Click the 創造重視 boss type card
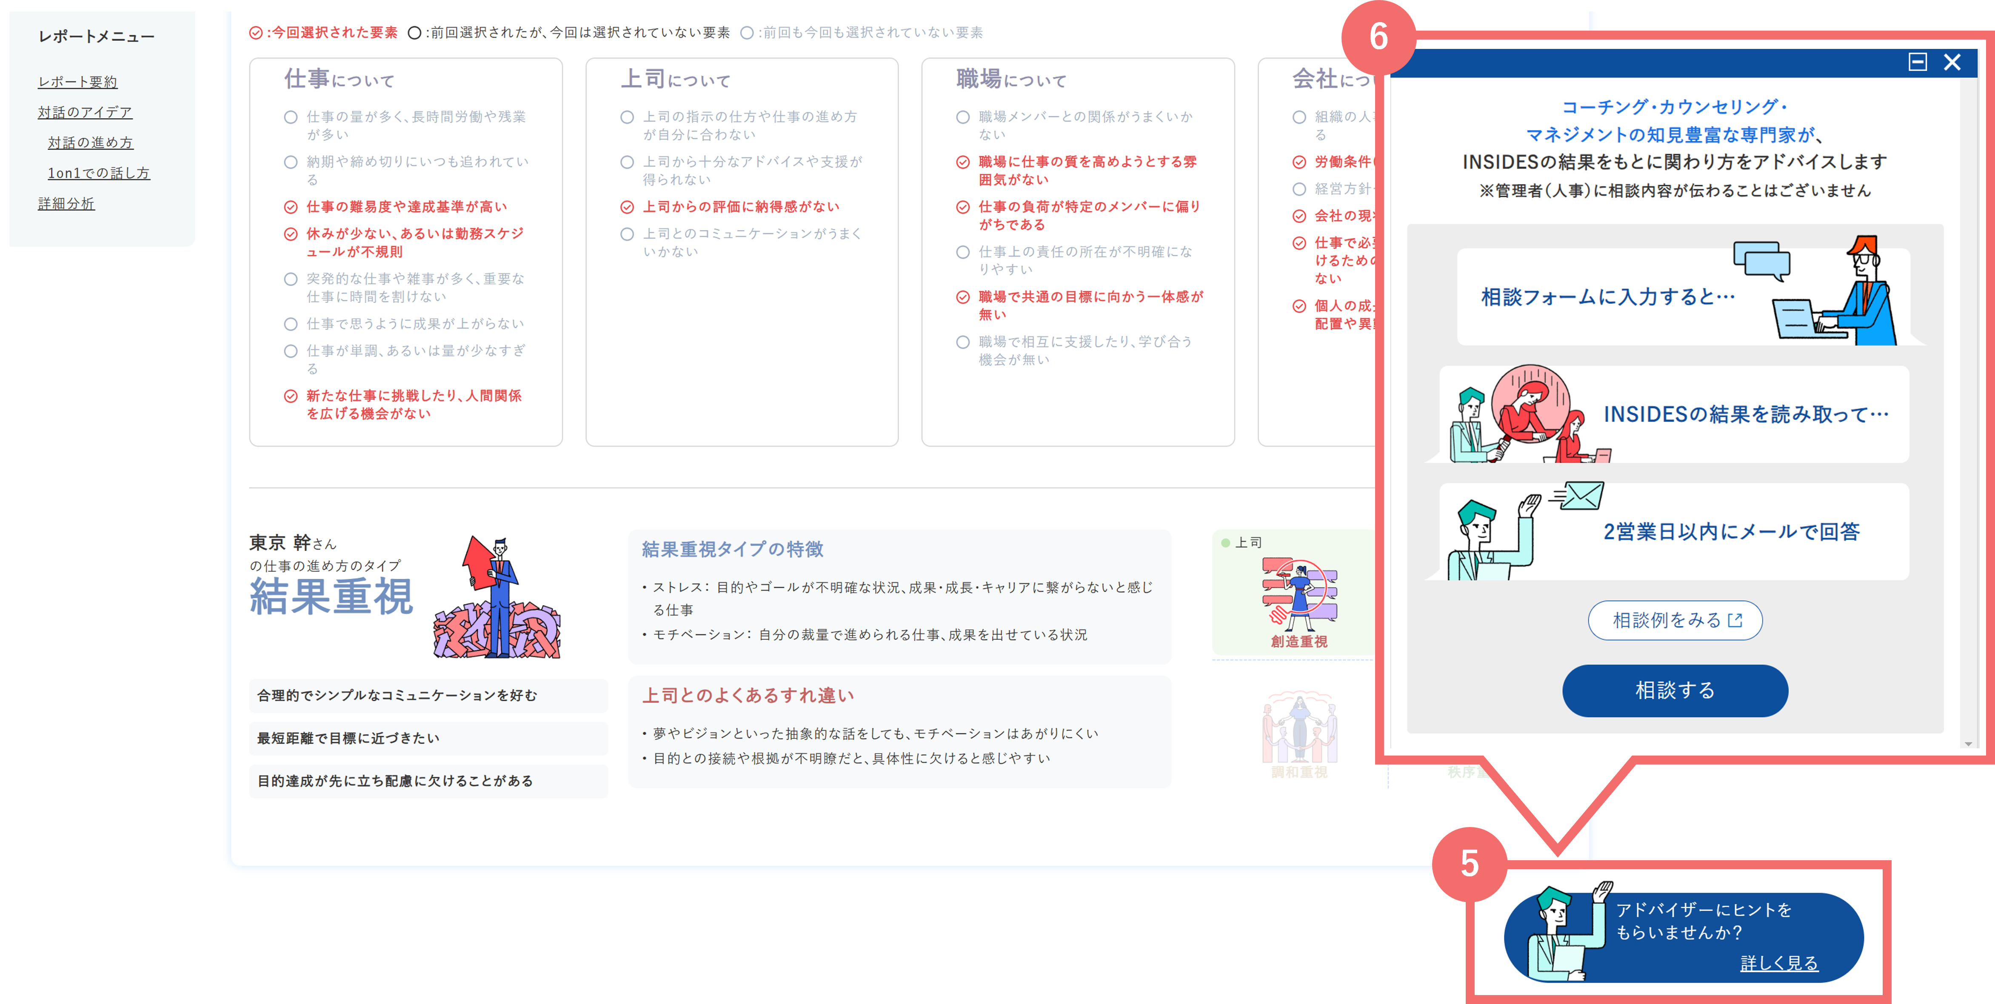Screen dimensions: 1995x1004 coord(1295,593)
